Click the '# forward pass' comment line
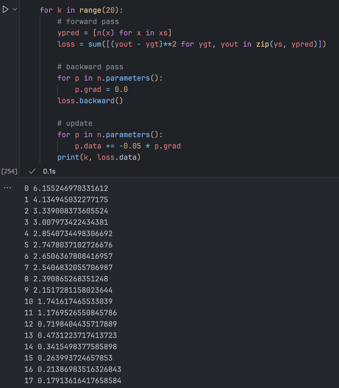Screen dimensions: 339x388 (88, 22)
